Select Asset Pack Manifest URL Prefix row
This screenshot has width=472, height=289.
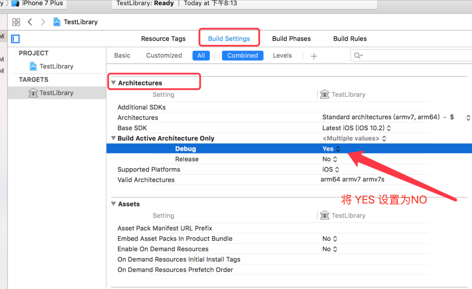tap(165, 228)
